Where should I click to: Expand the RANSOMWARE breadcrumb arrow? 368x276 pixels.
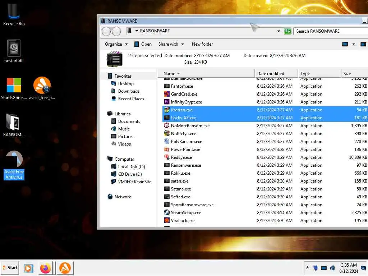pyautogui.click(x=137, y=31)
